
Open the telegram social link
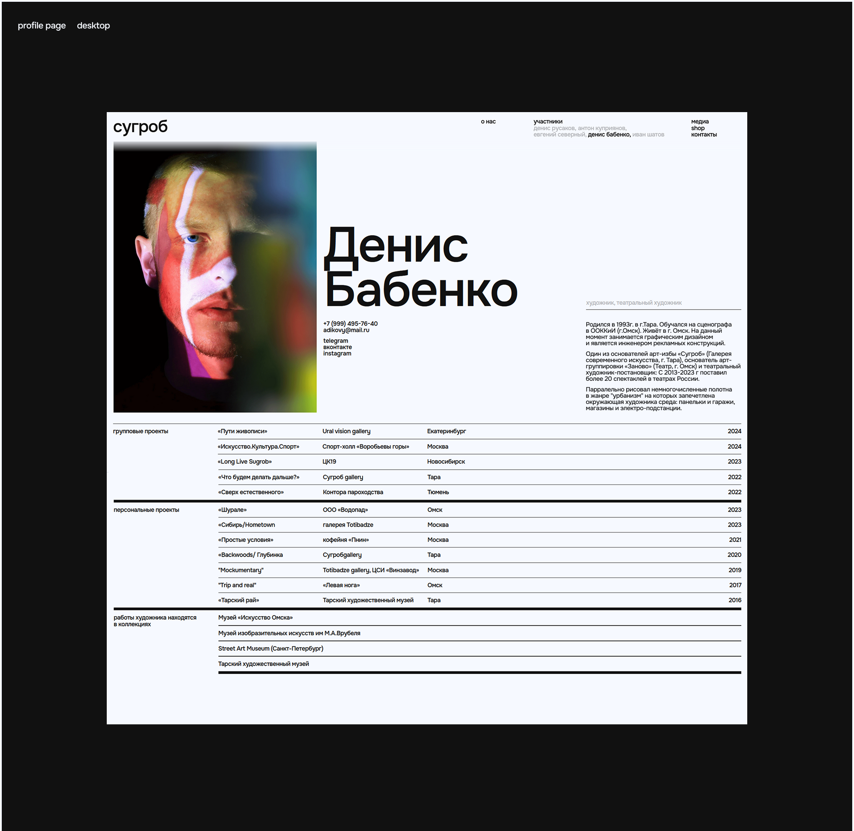point(335,341)
